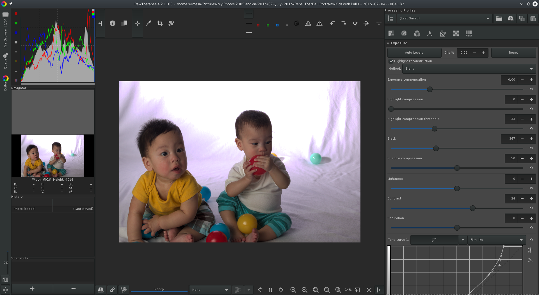Select the straighten/rotate tool
Screen dimensions: 539x295
[171, 24]
